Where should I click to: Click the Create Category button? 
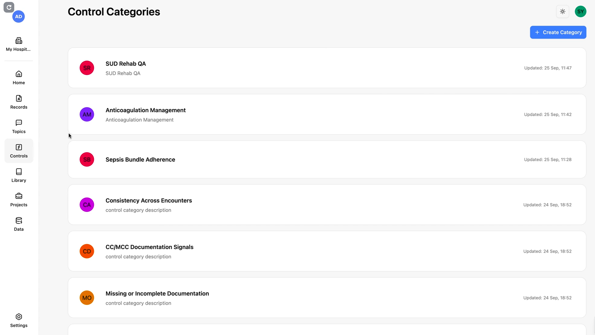coord(558,32)
